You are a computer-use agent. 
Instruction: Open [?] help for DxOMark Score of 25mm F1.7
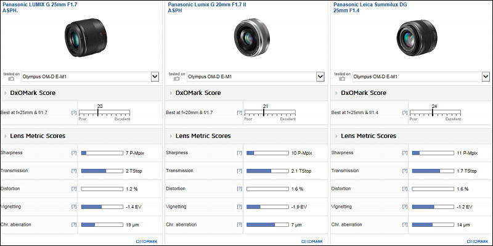coord(74,113)
